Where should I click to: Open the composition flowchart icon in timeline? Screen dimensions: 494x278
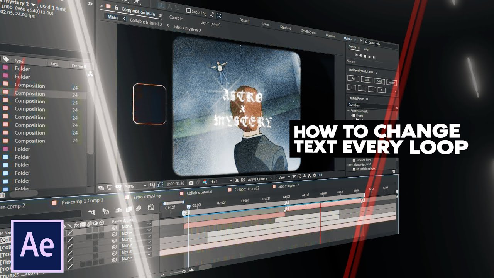pos(92,212)
